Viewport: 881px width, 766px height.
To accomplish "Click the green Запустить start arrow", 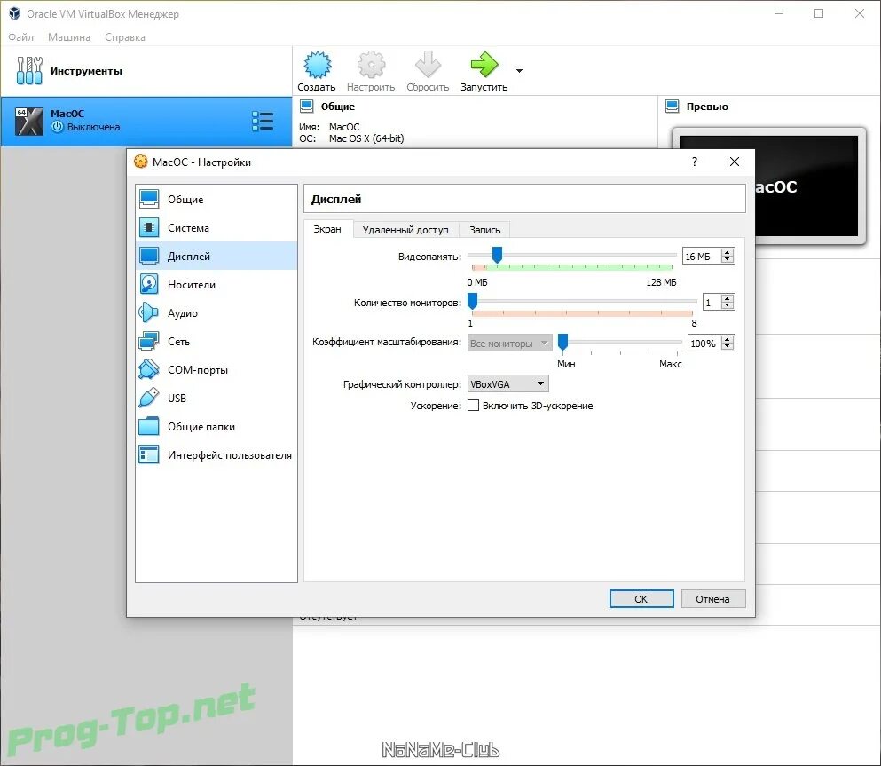I will (484, 65).
